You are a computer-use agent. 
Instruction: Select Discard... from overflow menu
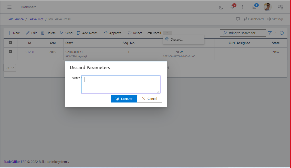coord(177,40)
